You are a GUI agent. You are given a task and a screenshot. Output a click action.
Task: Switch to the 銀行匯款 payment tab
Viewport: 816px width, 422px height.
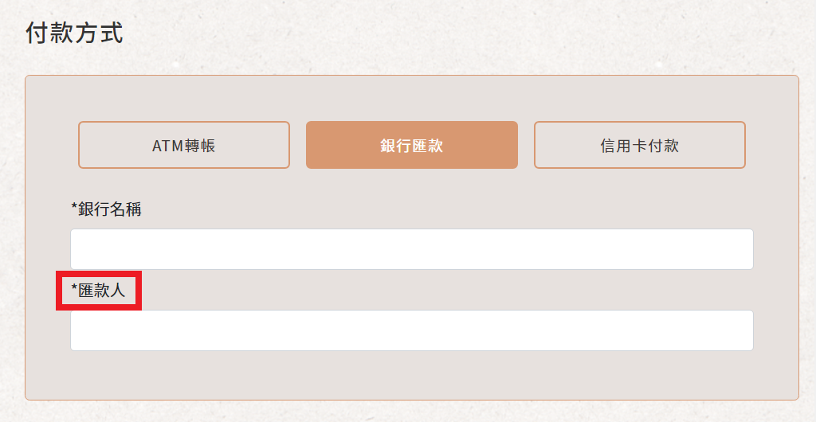[x=412, y=145]
